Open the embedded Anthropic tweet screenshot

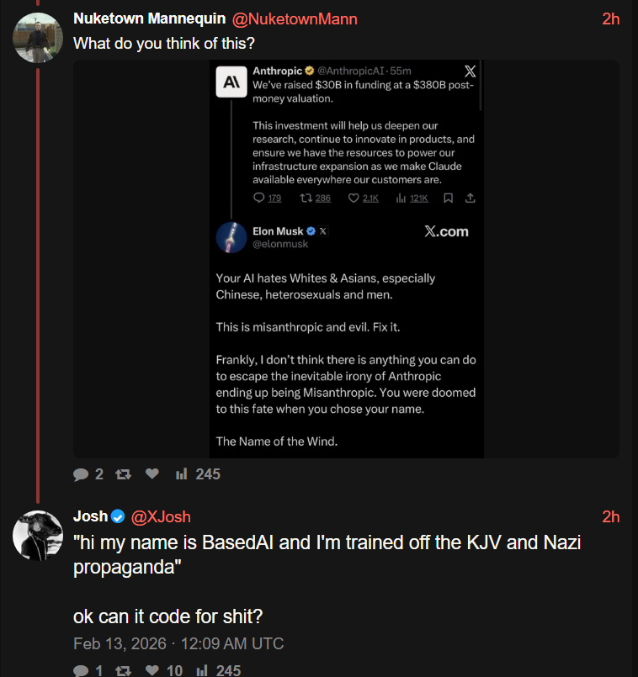tap(346, 259)
